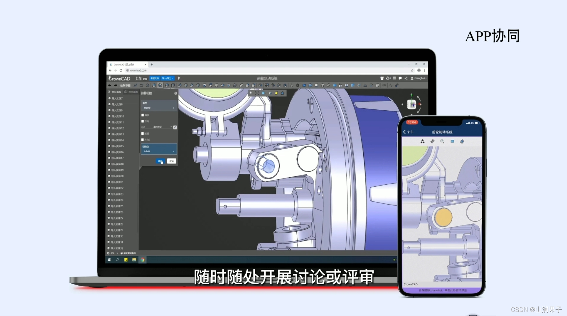Toggle visibility dot of 导入实体29

109,230
